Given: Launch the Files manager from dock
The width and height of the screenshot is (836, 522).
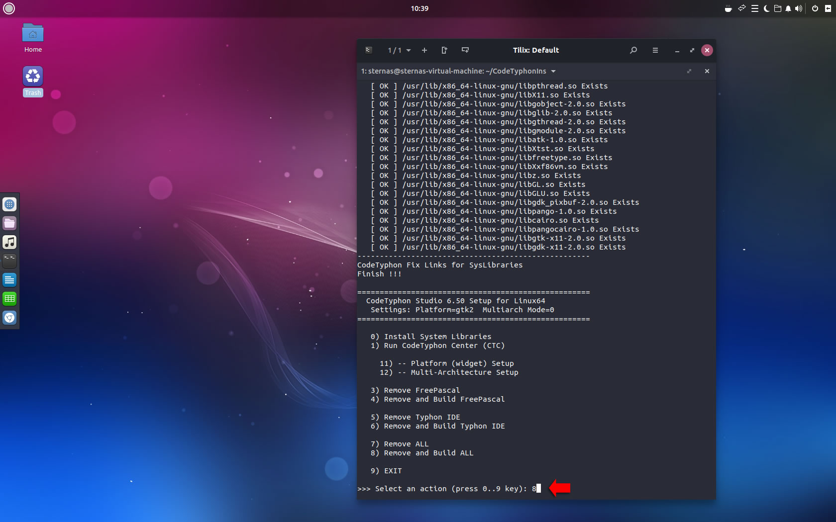Looking at the screenshot, I should [9, 223].
